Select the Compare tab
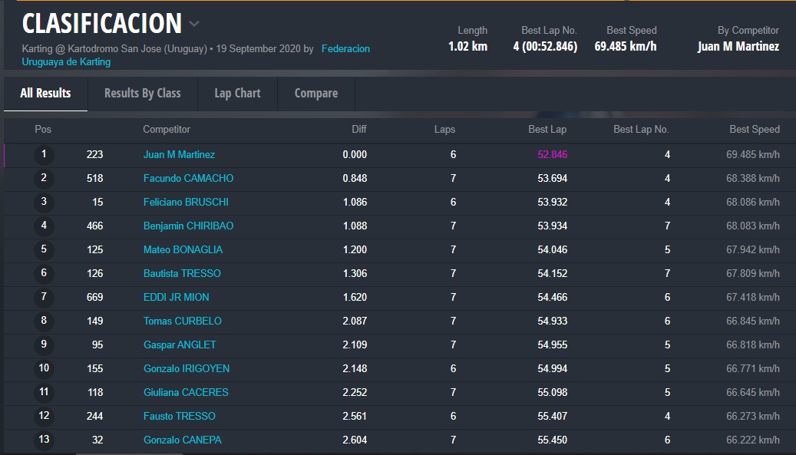The height and width of the screenshot is (455, 796). click(315, 93)
